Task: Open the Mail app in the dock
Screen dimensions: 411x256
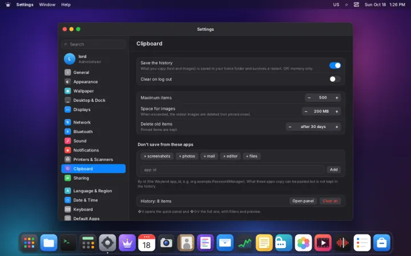Action: coord(225,243)
